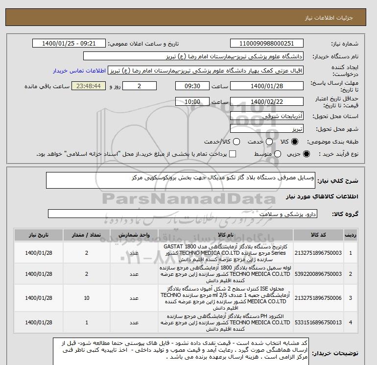This screenshot has width=377, height=365.
Task: Click the لوله سمپل item name in row 2
Action: click(226, 274)
